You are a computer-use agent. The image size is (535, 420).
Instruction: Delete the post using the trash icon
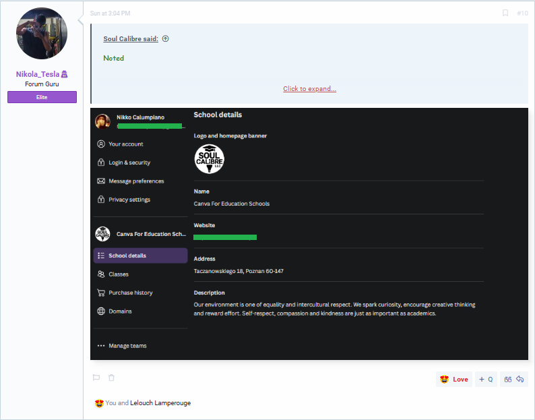[x=111, y=378]
